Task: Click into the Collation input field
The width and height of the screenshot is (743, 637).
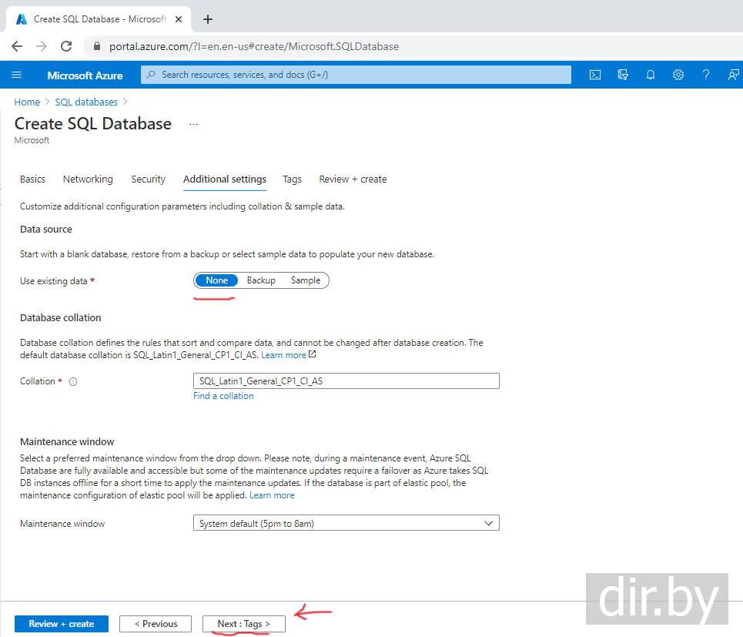Action: (x=346, y=381)
